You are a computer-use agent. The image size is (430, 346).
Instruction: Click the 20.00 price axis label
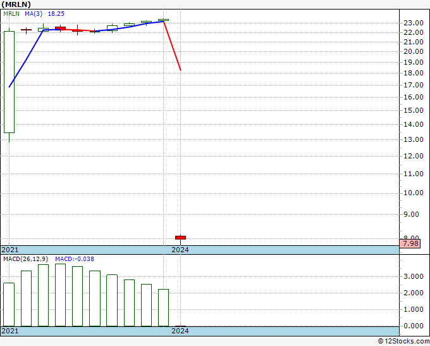414,51
